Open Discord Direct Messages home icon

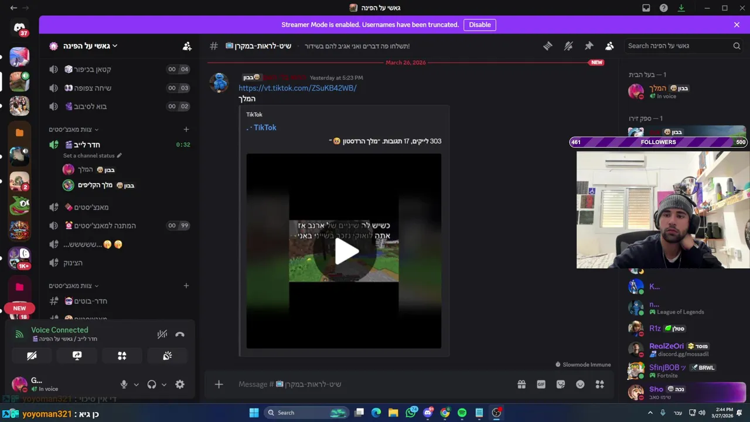(19, 28)
